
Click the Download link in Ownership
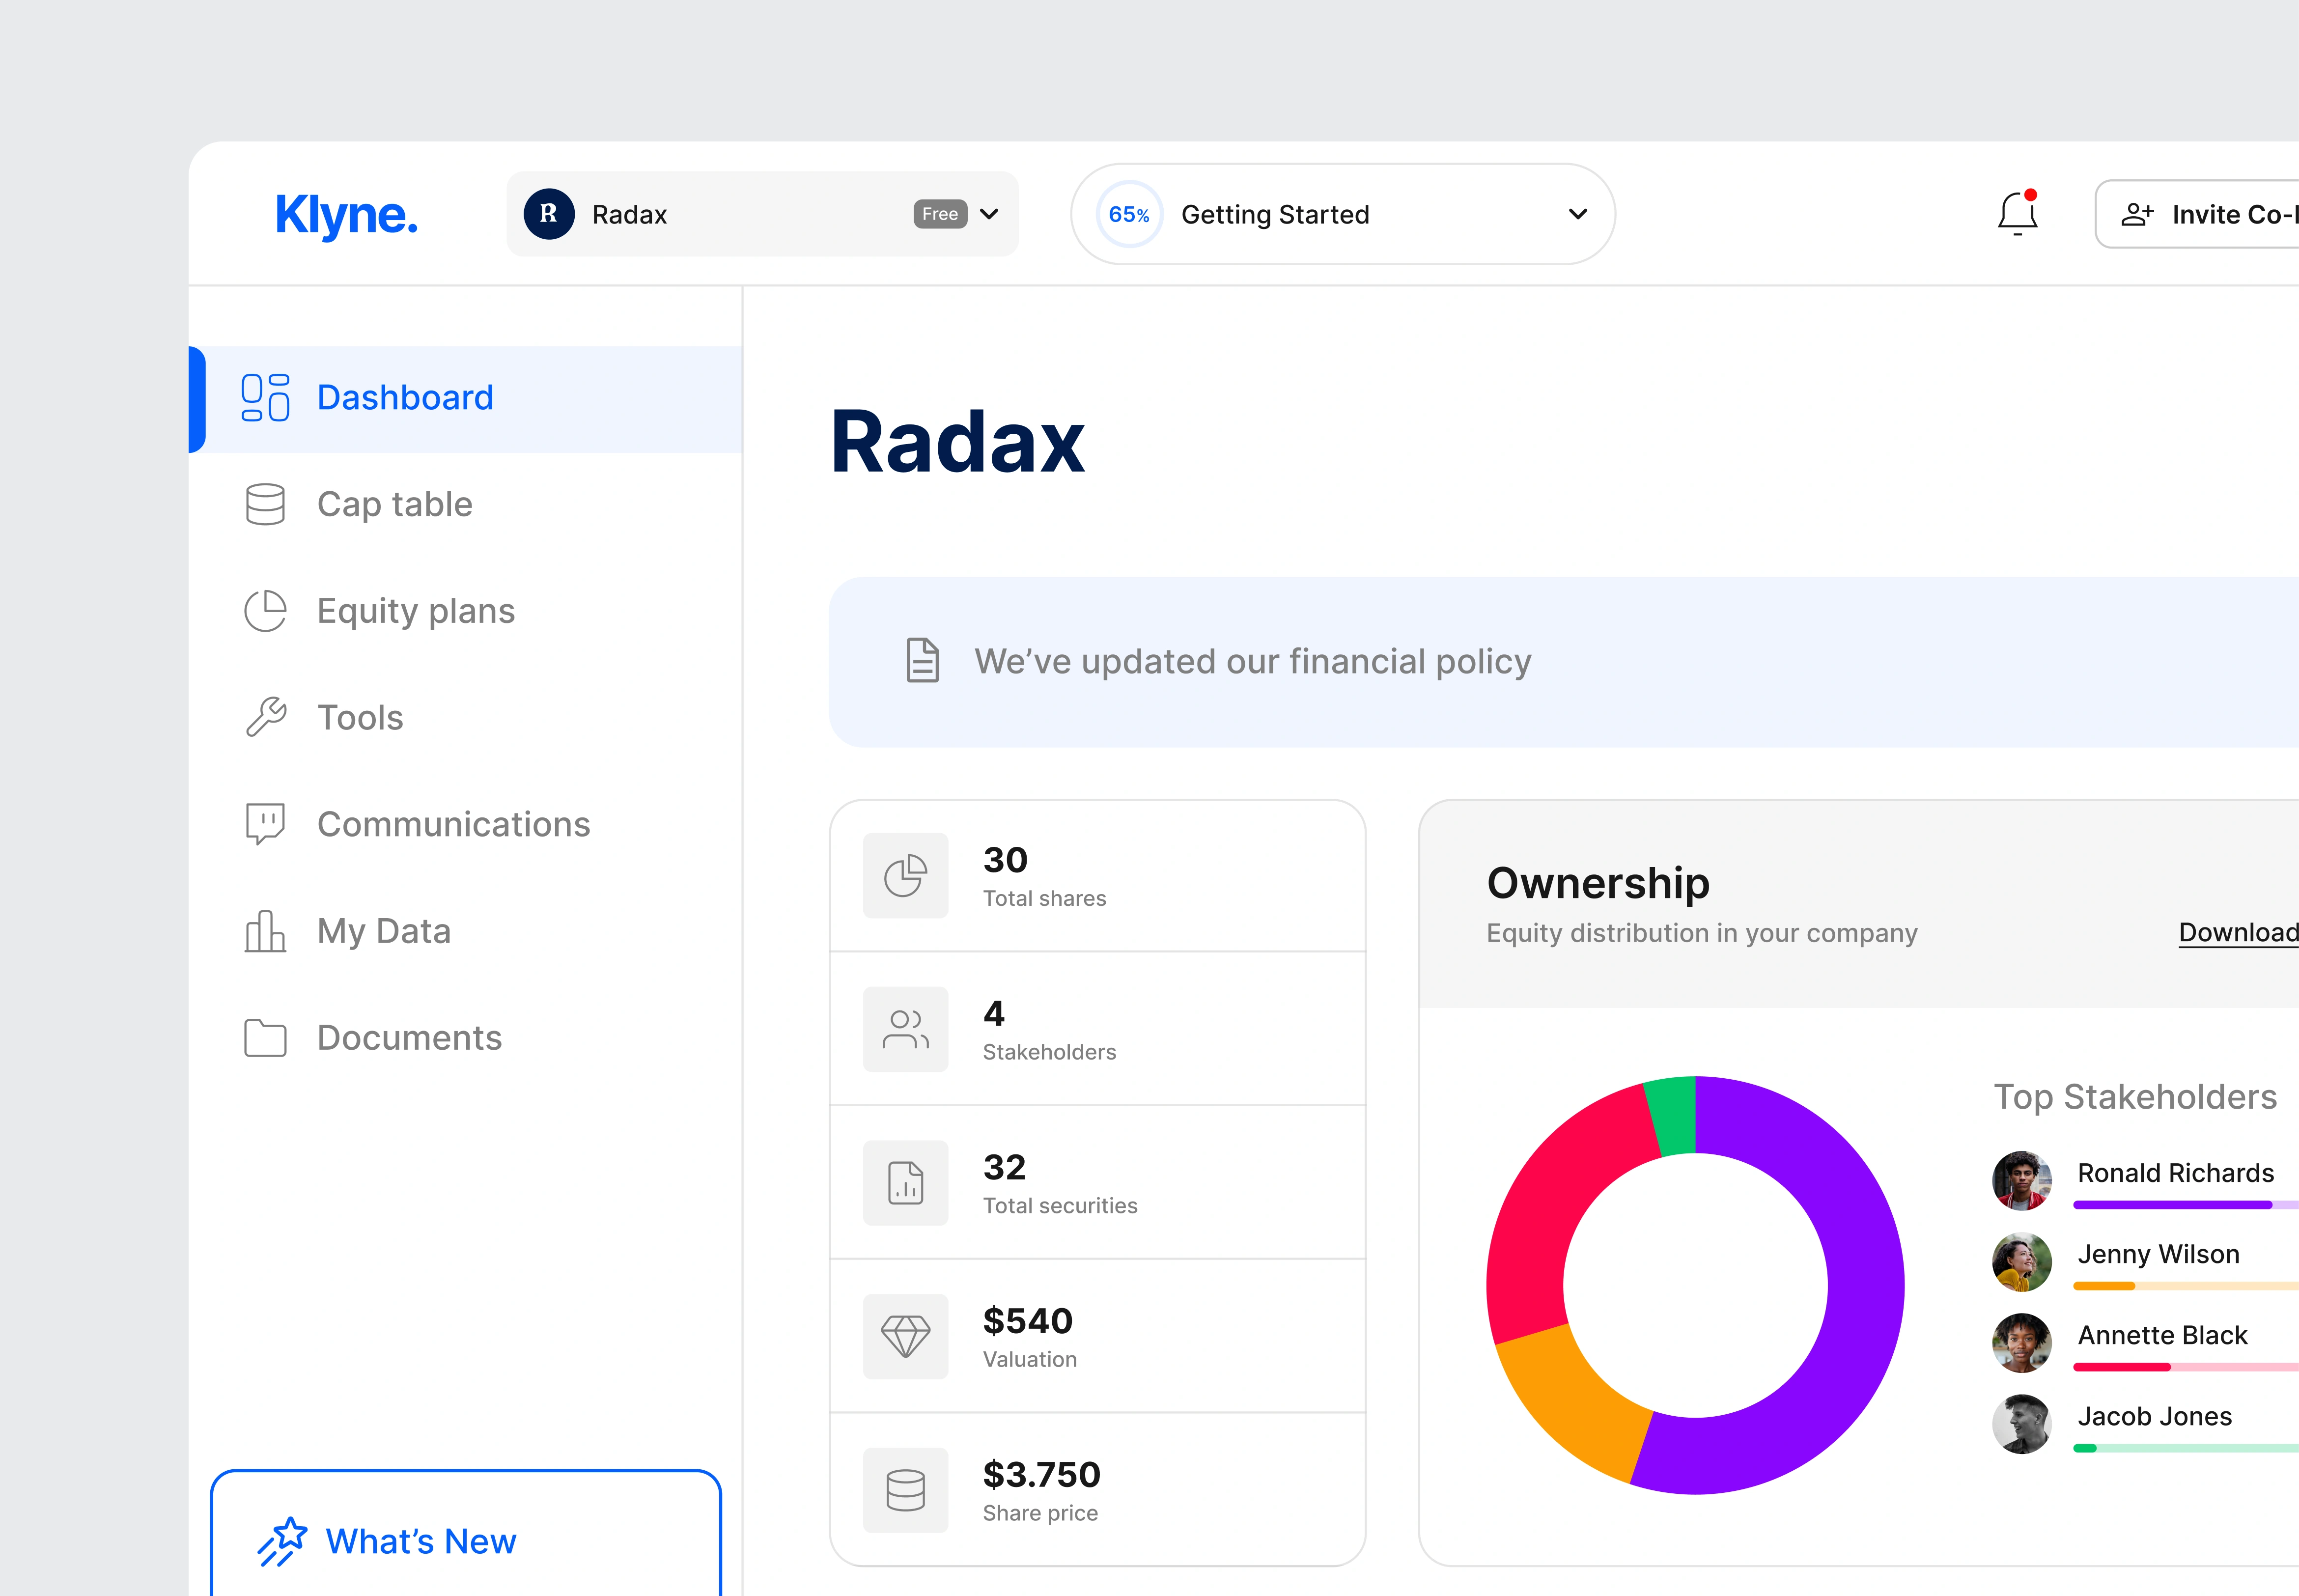[2238, 933]
